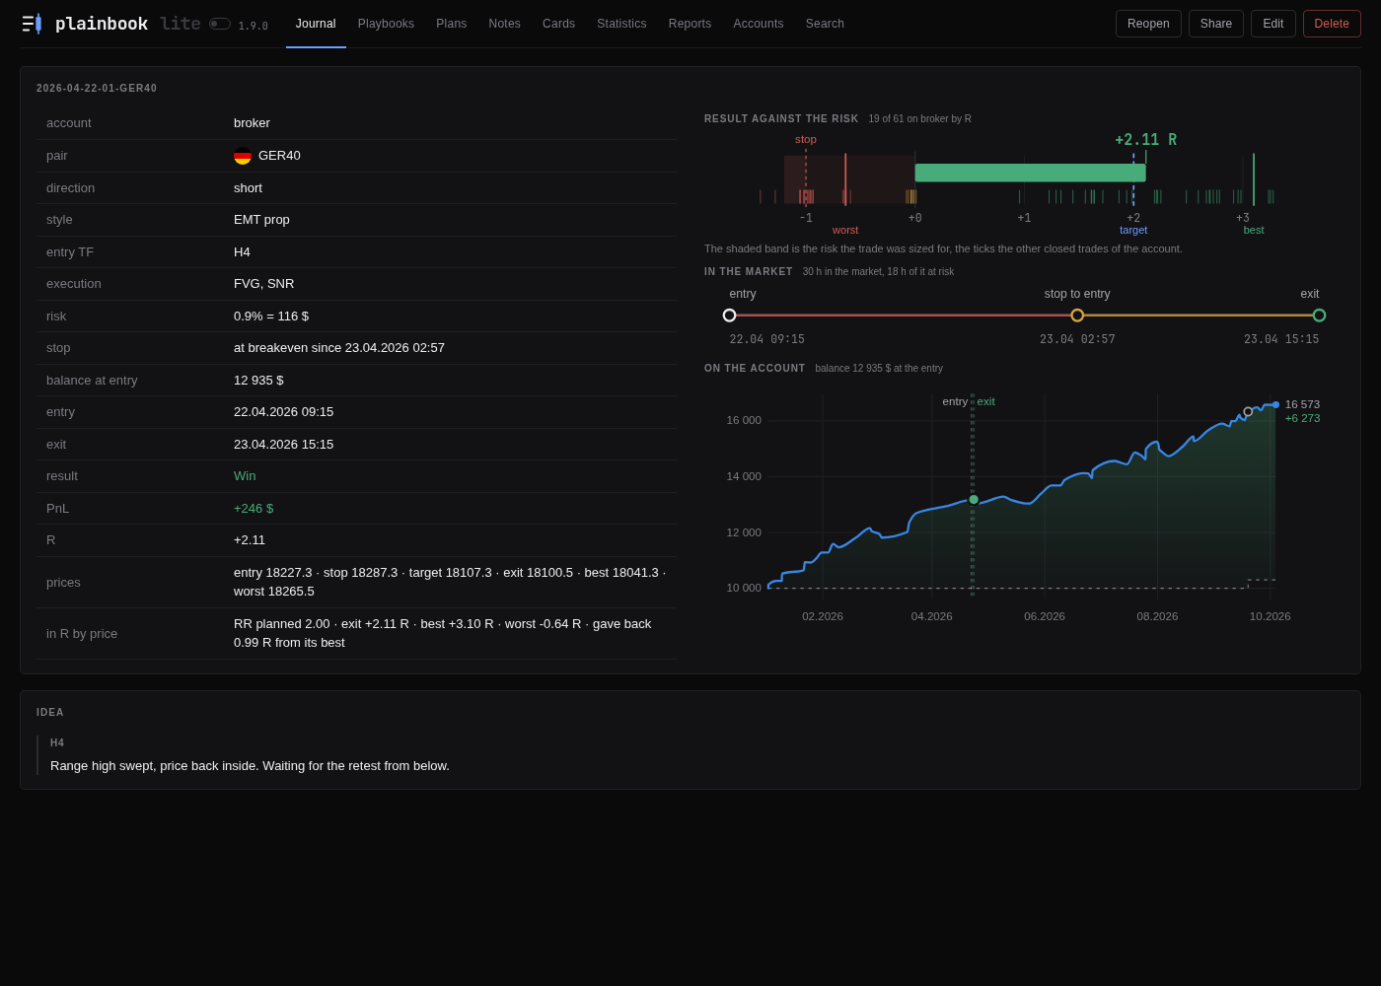Click the German flag icon beside GER40
The height and width of the screenshot is (986, 1381).
pyautogui.click(x=243, y=156)
